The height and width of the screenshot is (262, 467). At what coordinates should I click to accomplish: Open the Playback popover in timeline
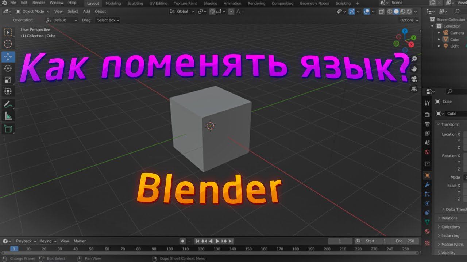[26, 241]
